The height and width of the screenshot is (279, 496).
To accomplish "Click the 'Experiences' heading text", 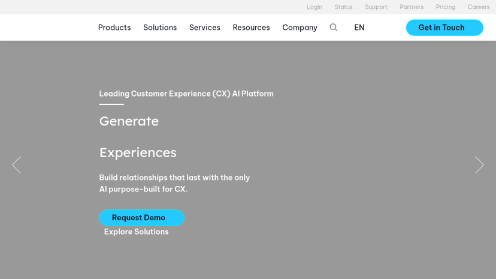I will pyautogui.click(x=138, y=152).
